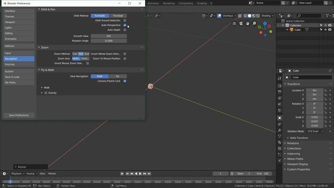Open the Render properties tab
Screen dimensions: 334x188
click(x=280, y=86)
